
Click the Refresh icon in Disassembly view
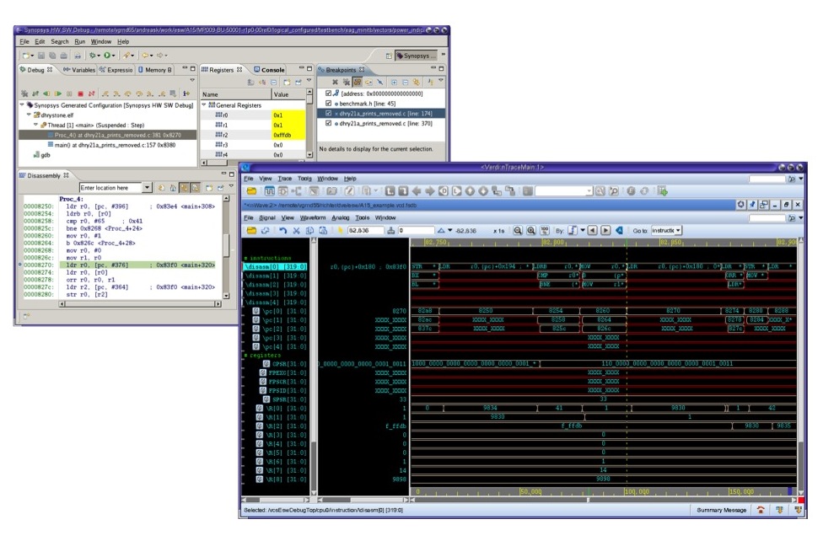(x=162, y=188)
